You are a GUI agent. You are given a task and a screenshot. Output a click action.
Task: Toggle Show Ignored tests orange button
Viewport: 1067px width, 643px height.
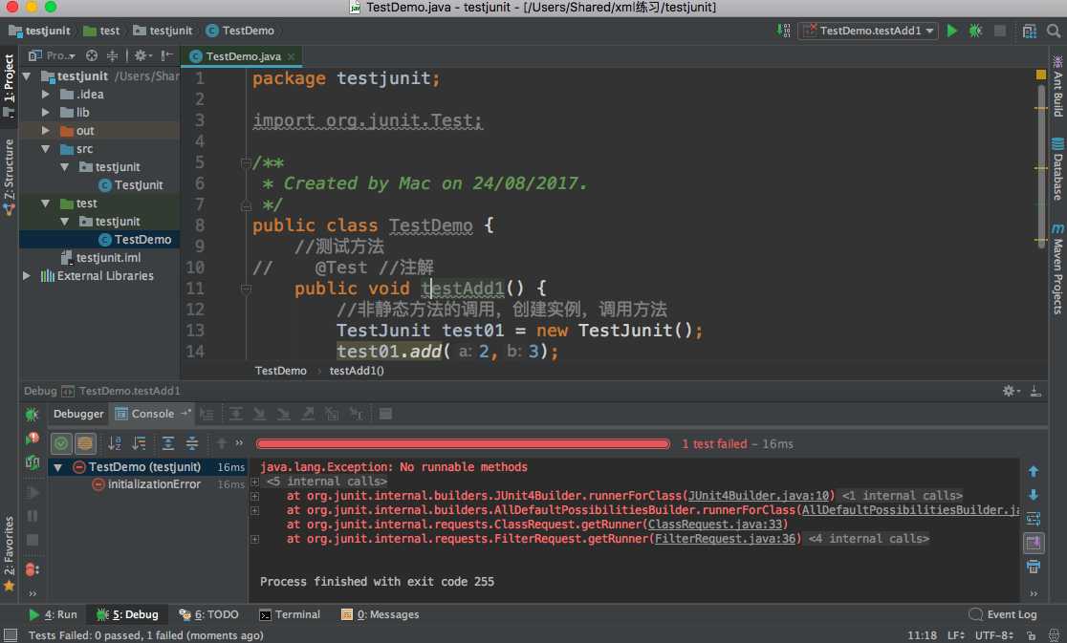click(85, 444)
